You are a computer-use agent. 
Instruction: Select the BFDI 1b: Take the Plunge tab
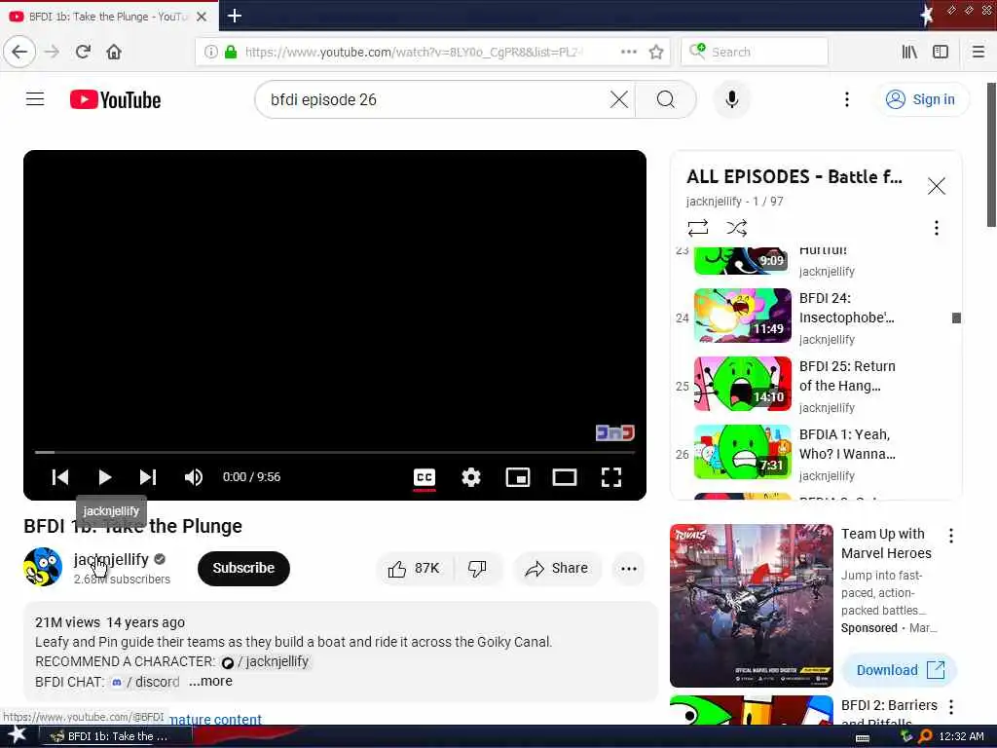click(x=109, y=17)
